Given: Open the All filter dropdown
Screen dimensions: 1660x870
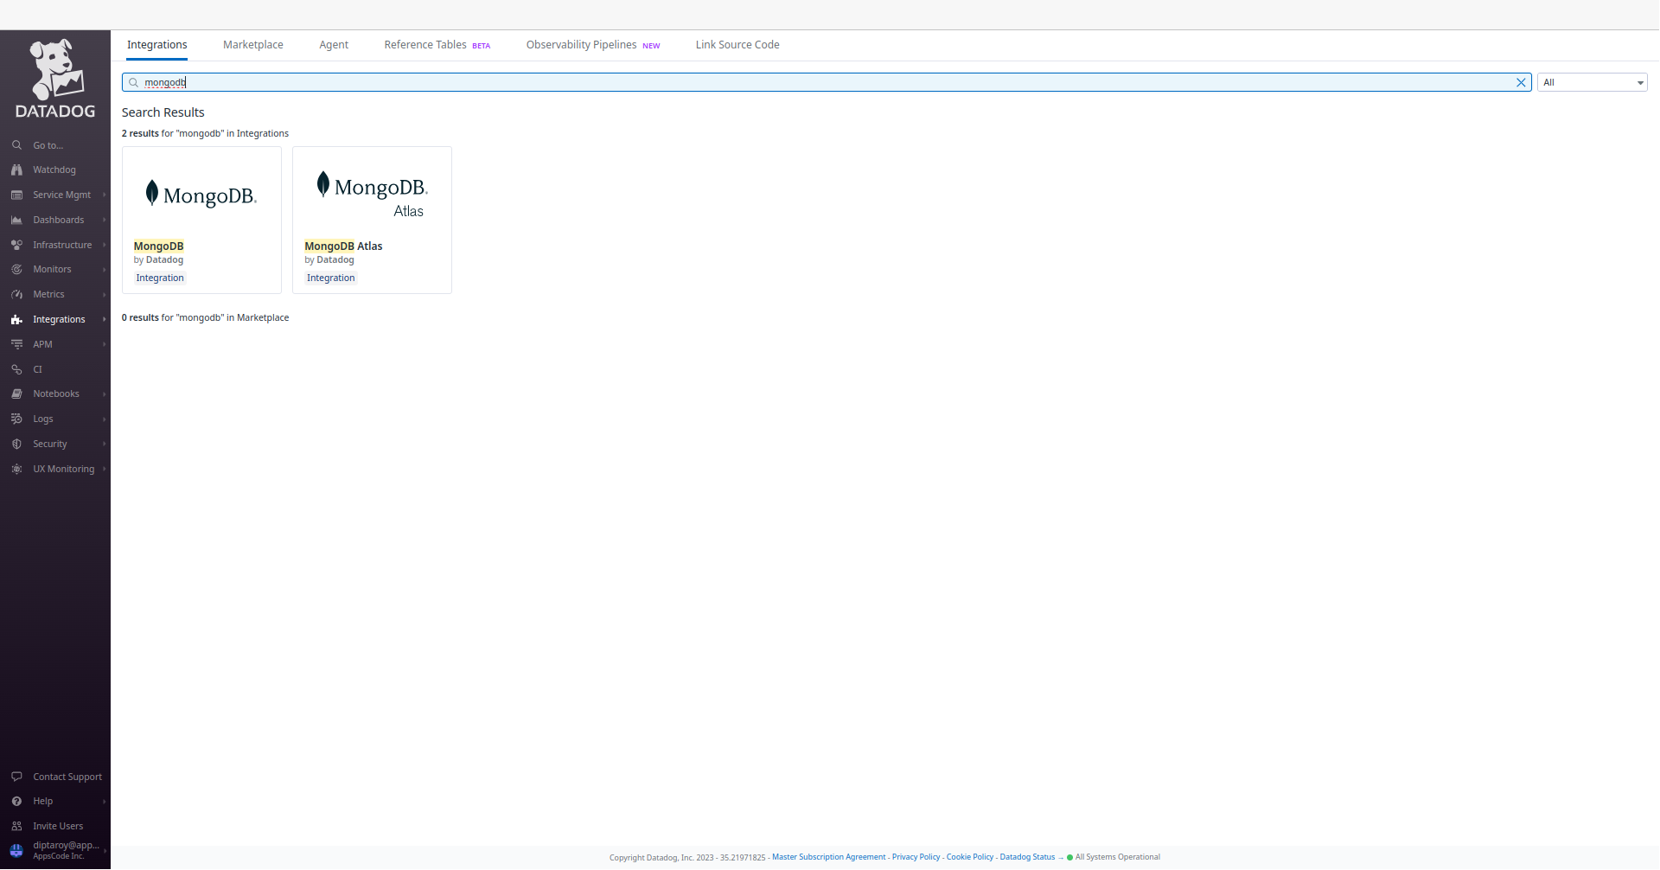Looking at the screenshot, I should pyautogui.click(x=1592, y=82).
